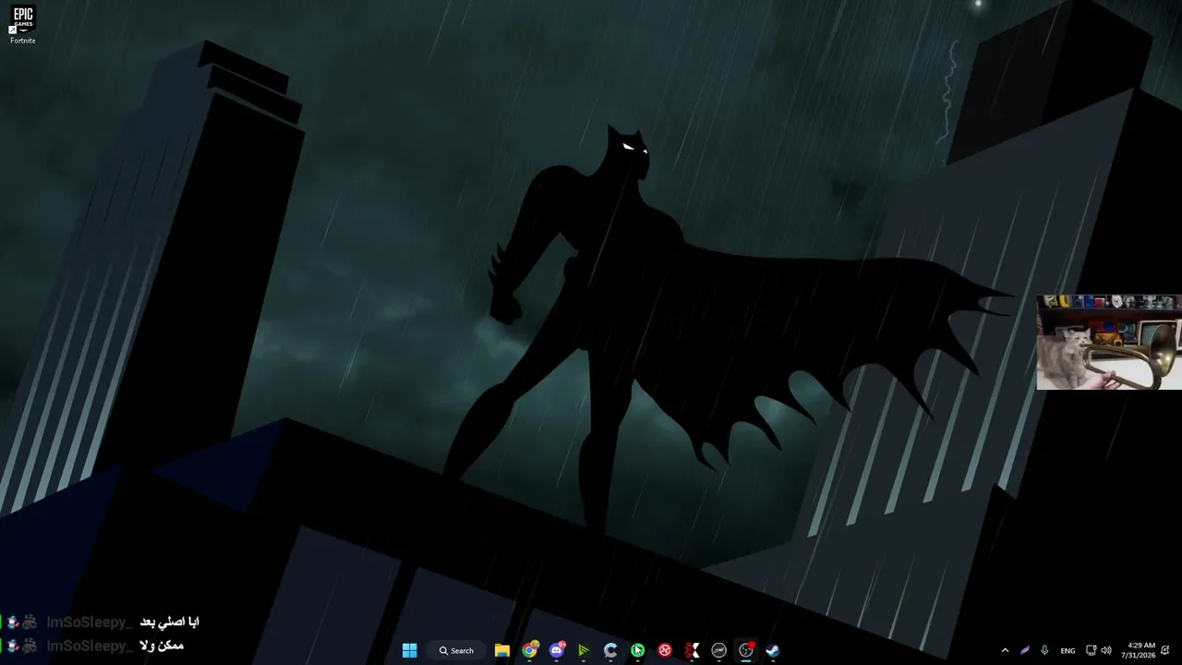This screenshot has height=665, width=1182.
Task: Click the upper ImSoSleepy_ chat username
Action: pyautogui.click(x=90, y=623)
